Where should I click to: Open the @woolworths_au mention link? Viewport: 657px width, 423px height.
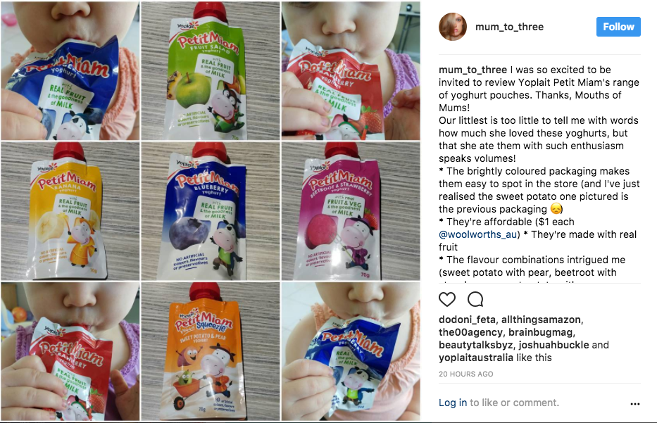pos(477,234)
